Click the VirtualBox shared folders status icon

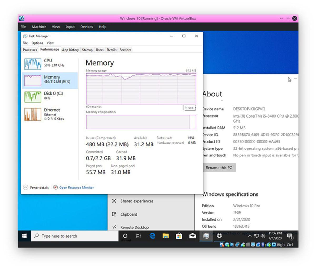[x=248, y=245]
